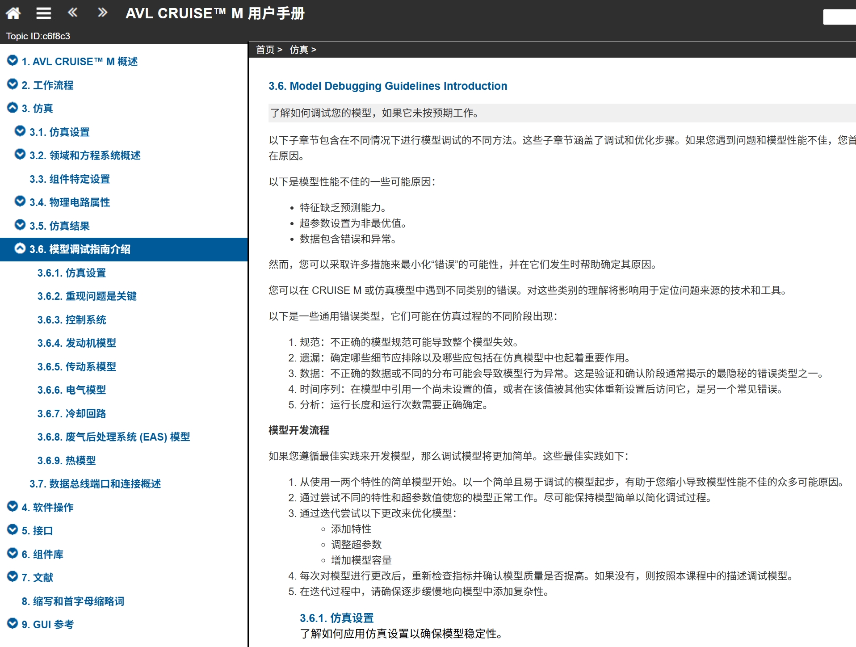Expand chapter 2 工作流程 chevron
The width and height of the screenshot is (856, 647).
click(13, 84)
